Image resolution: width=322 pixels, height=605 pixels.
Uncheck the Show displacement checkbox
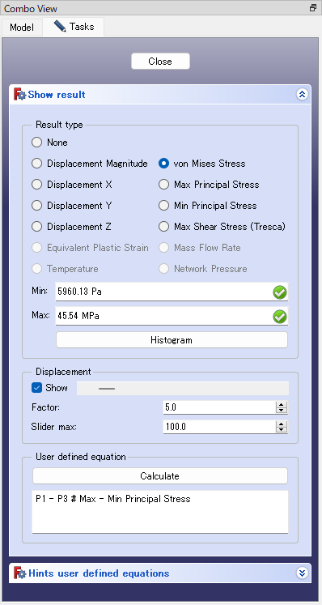(x=36, y=388)
